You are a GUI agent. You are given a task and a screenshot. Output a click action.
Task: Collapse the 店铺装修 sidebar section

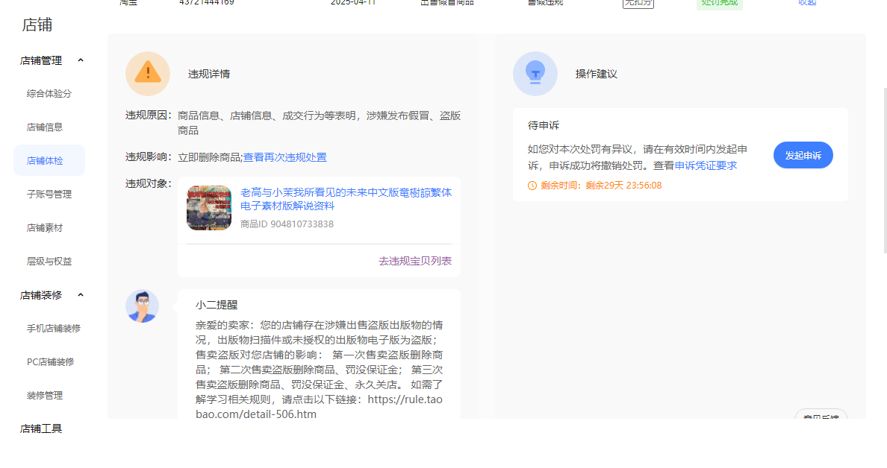[x=81, y=295]
